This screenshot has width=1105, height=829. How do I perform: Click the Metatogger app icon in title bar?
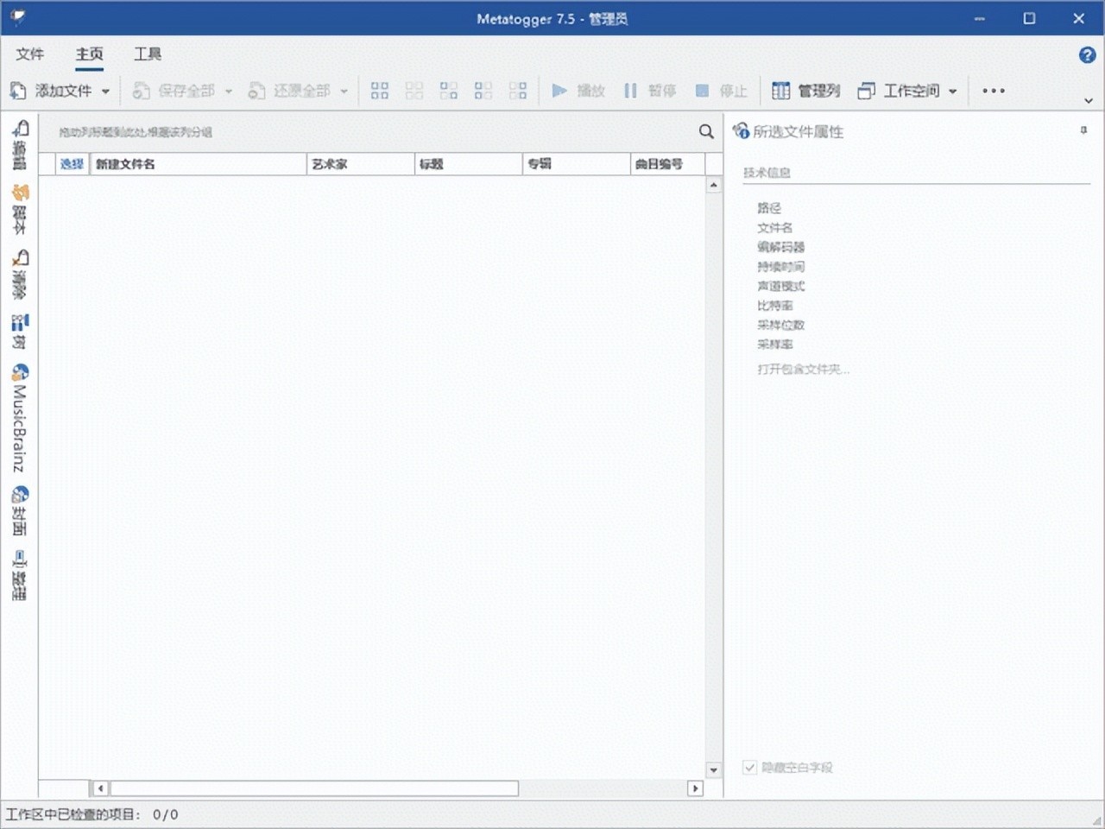[x=18, y=17]
